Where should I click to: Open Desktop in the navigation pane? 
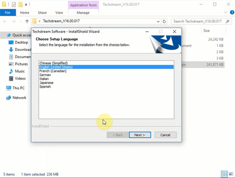21,42
